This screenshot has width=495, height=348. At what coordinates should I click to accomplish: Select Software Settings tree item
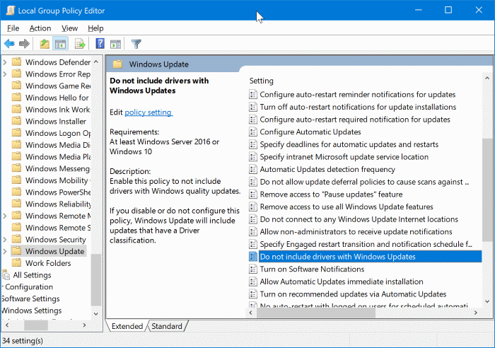tap(30, 298)
